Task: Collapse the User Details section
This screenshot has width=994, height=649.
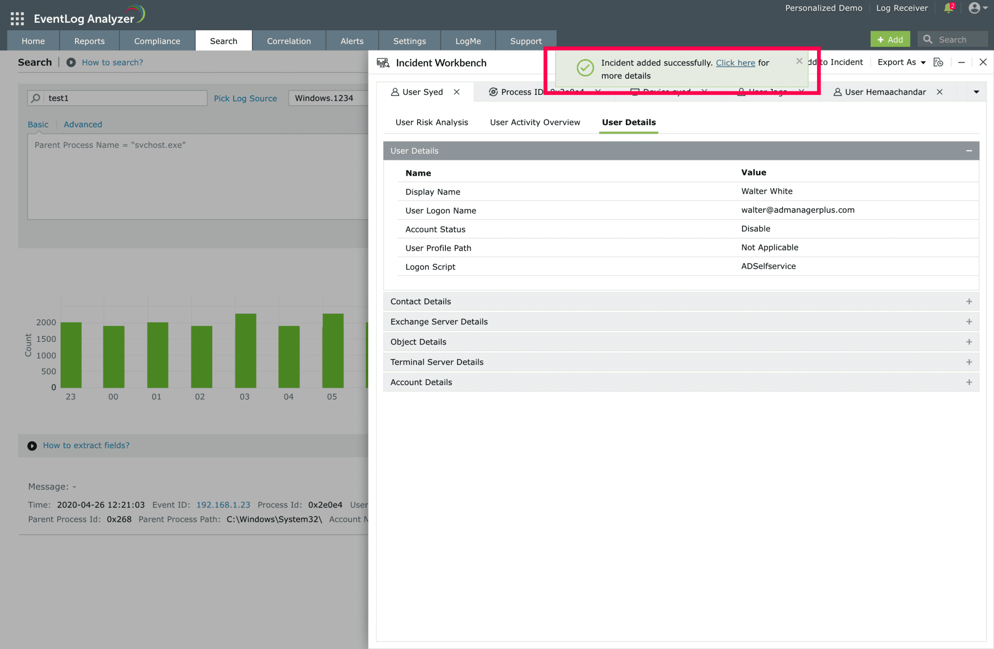Action: point(969,151)
